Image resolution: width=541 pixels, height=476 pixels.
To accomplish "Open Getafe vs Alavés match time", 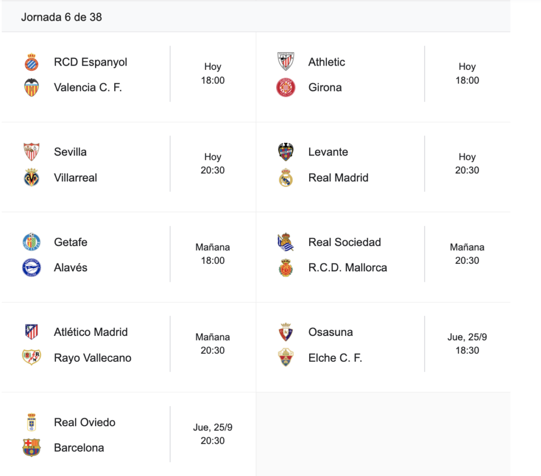I will [x=212, y=254].
